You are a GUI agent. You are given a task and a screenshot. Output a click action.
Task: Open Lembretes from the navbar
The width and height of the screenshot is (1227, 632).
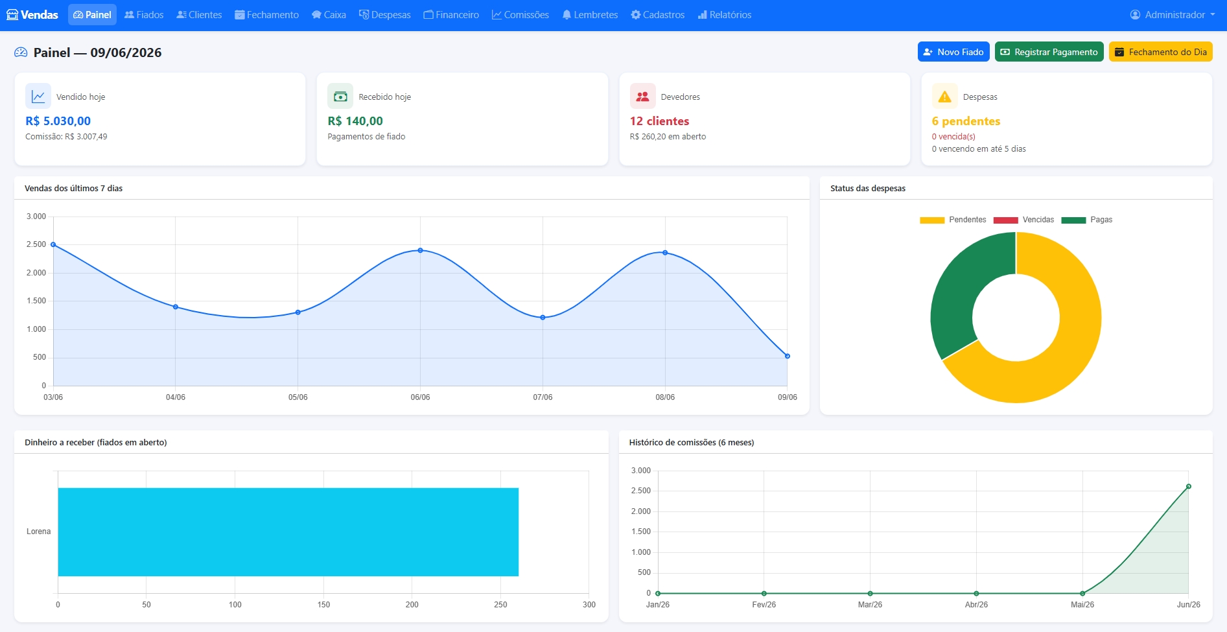(x=590, y=15)
